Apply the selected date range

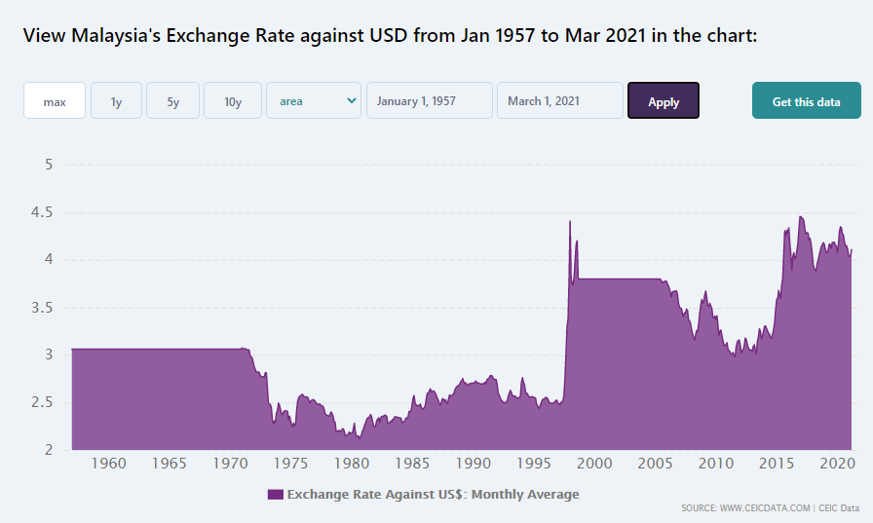[664, 100]
